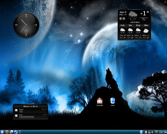Viewport: 167px width, 134px height.
Task: Open the Kosz trash icon on desktop
Action: point(112,100)
